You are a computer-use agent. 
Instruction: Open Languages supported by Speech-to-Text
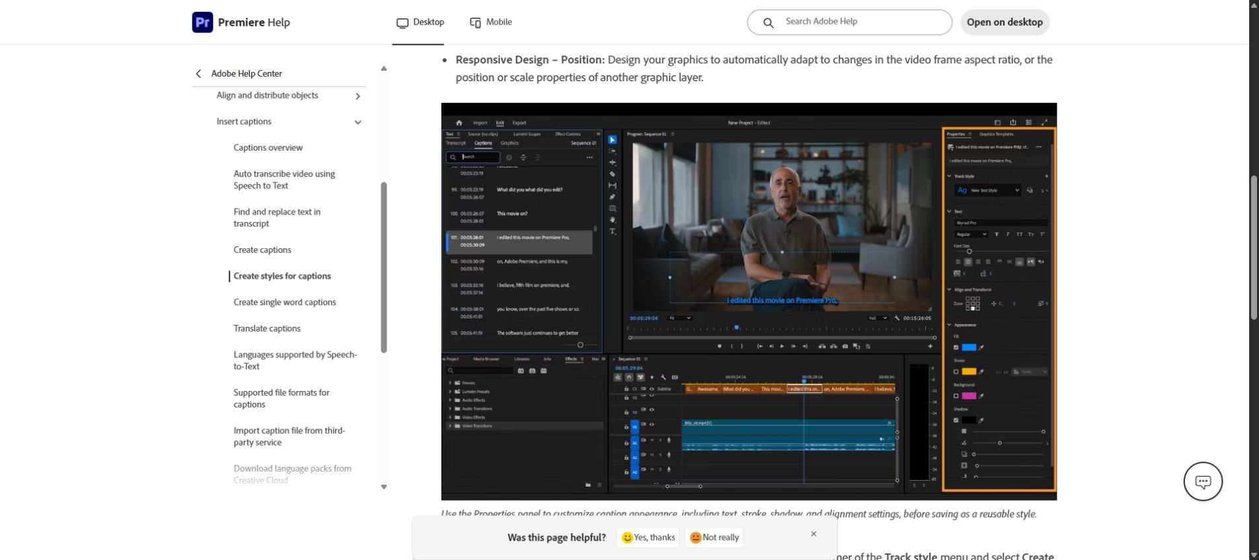(x=295, y=361)
